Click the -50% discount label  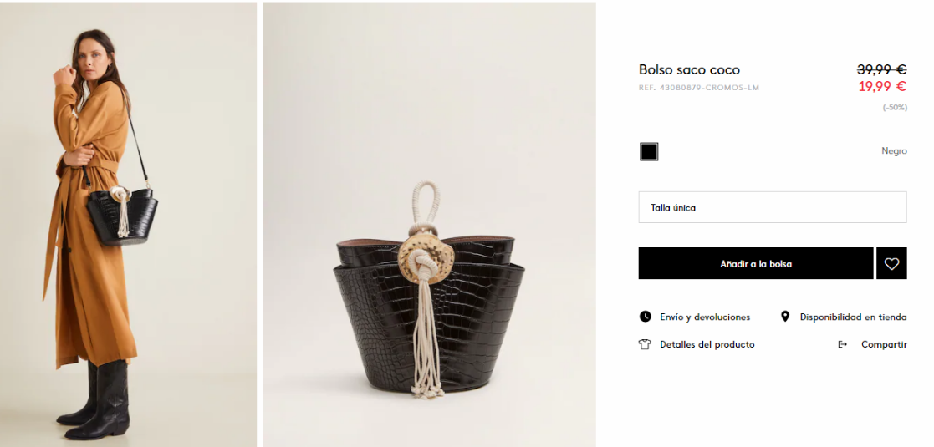(x=895, y=108)
